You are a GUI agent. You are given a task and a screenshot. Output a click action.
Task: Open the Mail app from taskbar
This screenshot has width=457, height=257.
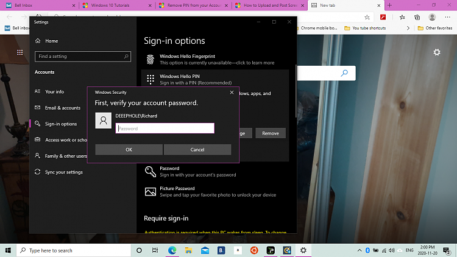tap(205, 250)
